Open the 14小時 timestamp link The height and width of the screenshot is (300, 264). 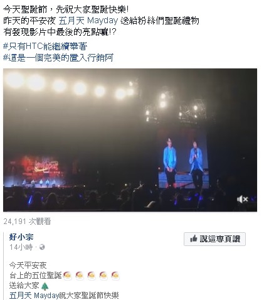tap(21, 247)
